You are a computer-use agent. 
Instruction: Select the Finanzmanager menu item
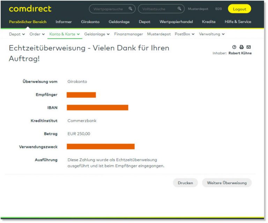tap(128, 34)
